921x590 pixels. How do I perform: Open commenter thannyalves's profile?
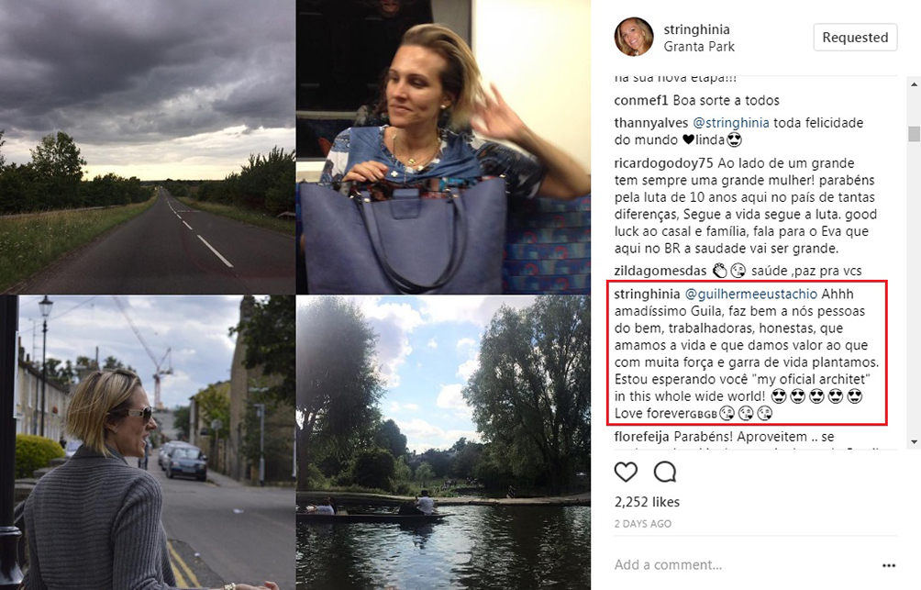tap(650, 123)
